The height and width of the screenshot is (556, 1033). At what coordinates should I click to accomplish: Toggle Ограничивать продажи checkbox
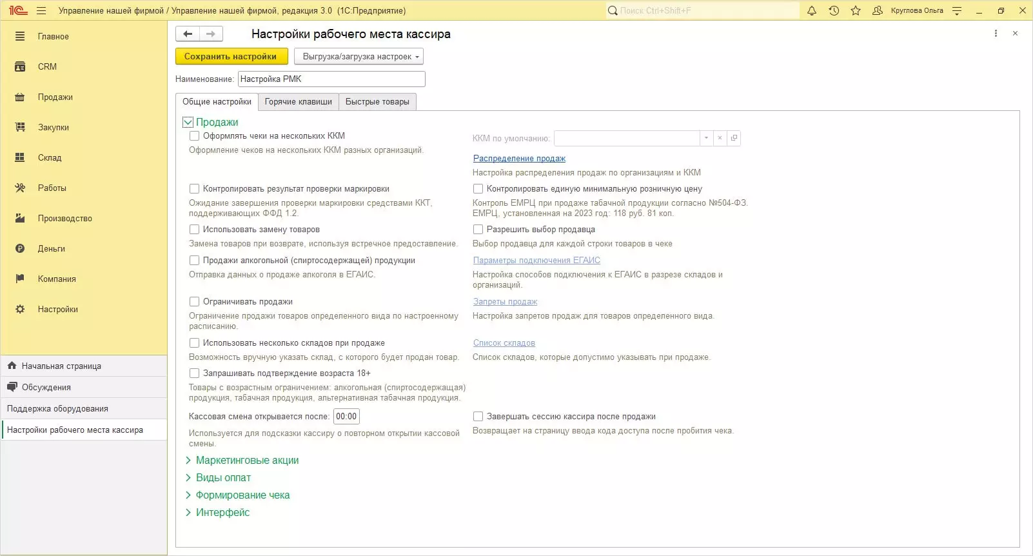click(x=194, y=302)
